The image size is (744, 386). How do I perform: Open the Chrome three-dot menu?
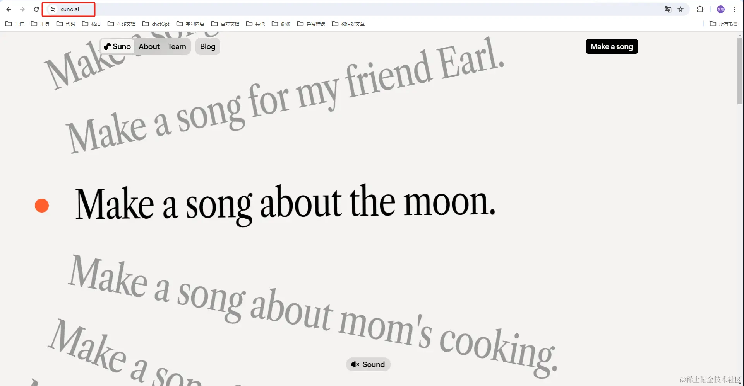735,9
